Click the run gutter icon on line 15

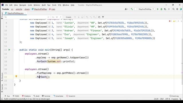pyautogui.click(x=9, y=50)
